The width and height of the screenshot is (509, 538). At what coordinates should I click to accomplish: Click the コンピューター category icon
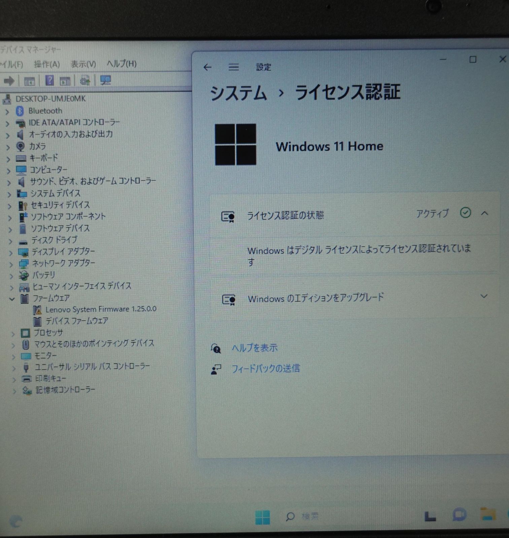[x=21, y=170]
